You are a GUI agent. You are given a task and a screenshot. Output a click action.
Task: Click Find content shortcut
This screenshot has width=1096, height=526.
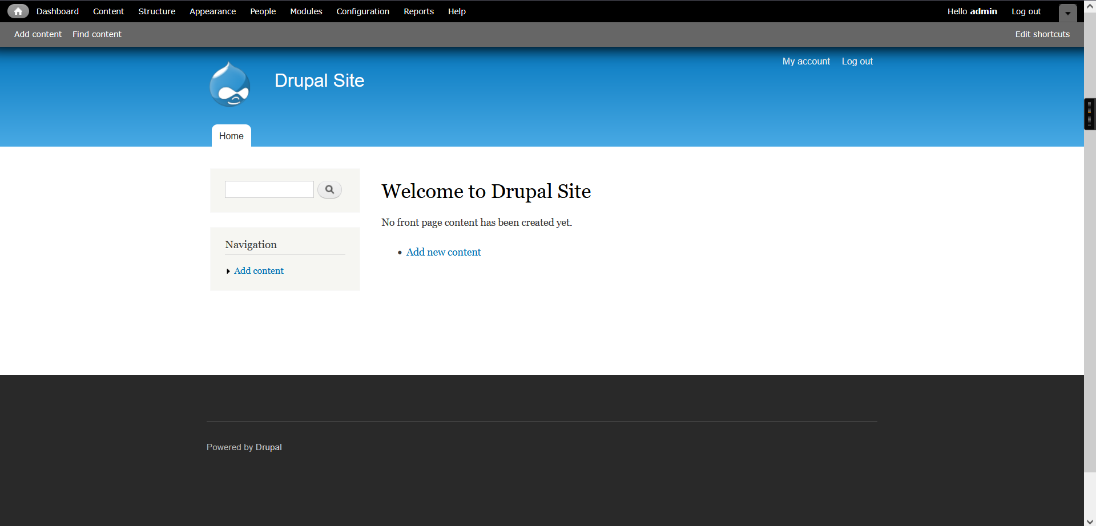point(97,34)
